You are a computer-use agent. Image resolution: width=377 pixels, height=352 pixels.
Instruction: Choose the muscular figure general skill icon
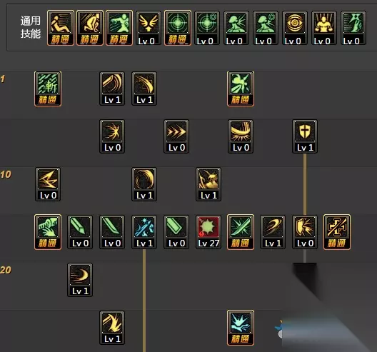(324, 28)
